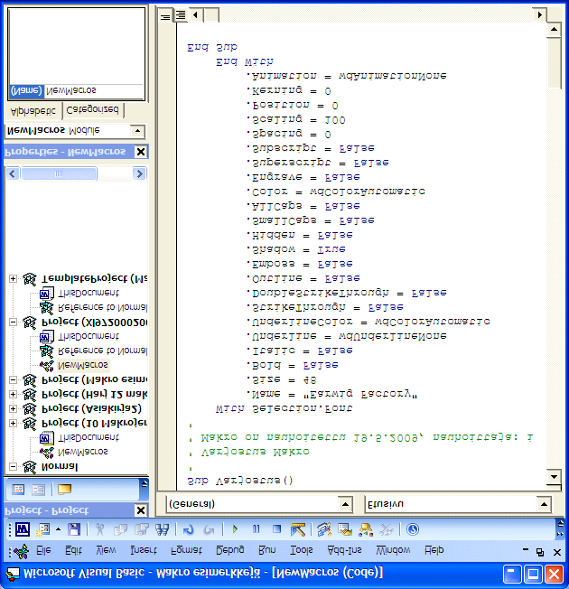
Task: Click the Redo toolbar icon
Action: tap(209, 529)
